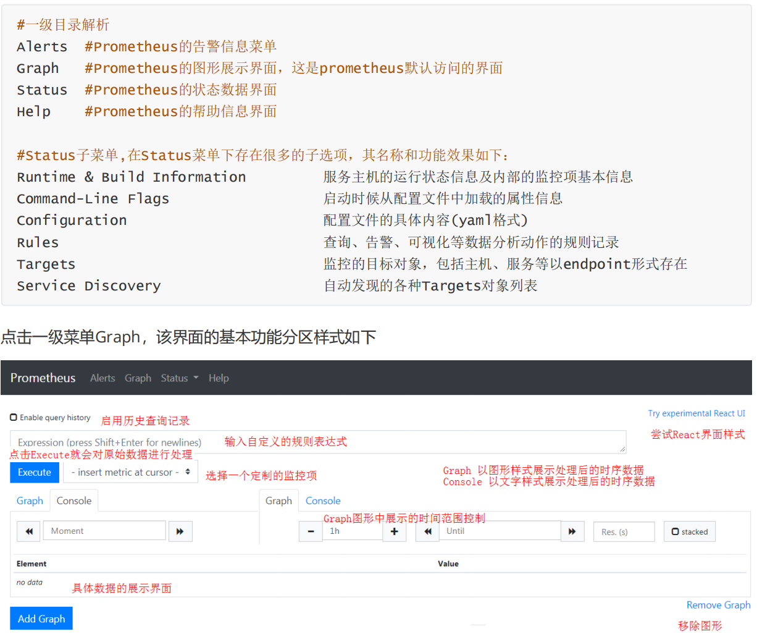
Task: Click the forward button beside the Until field
Action: coord(572,531)
